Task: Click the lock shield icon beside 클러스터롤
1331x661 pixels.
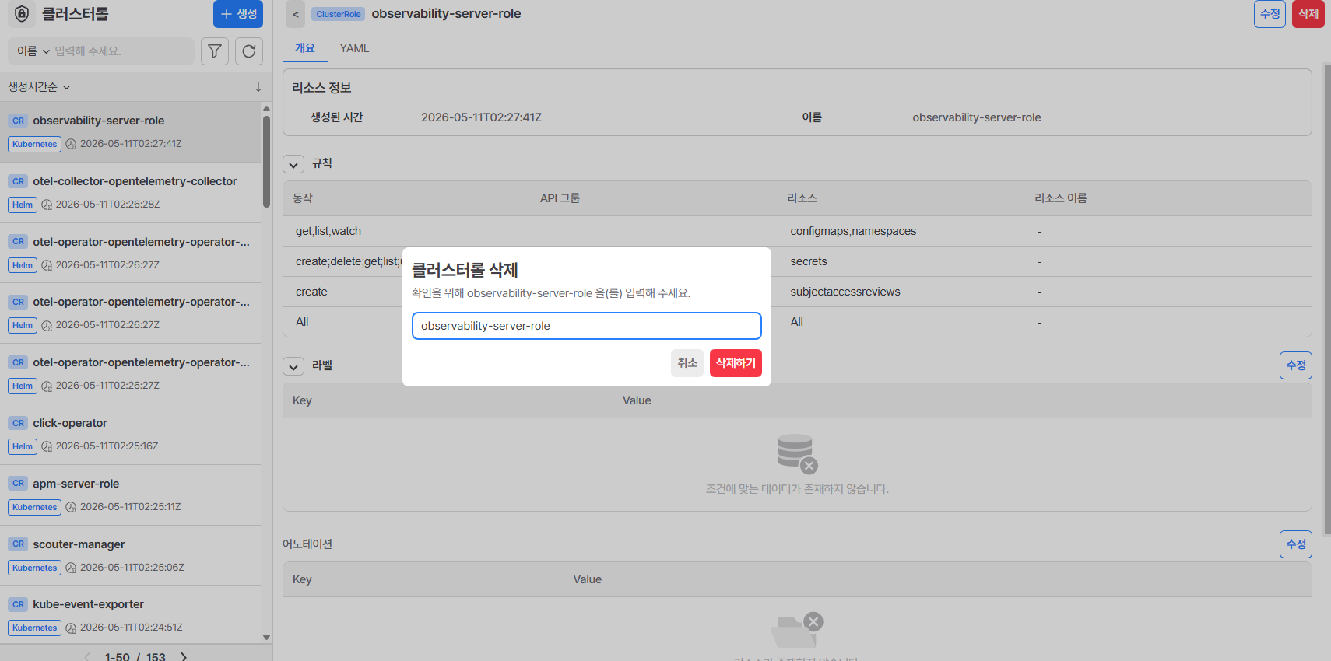Action: click(22, 13)
